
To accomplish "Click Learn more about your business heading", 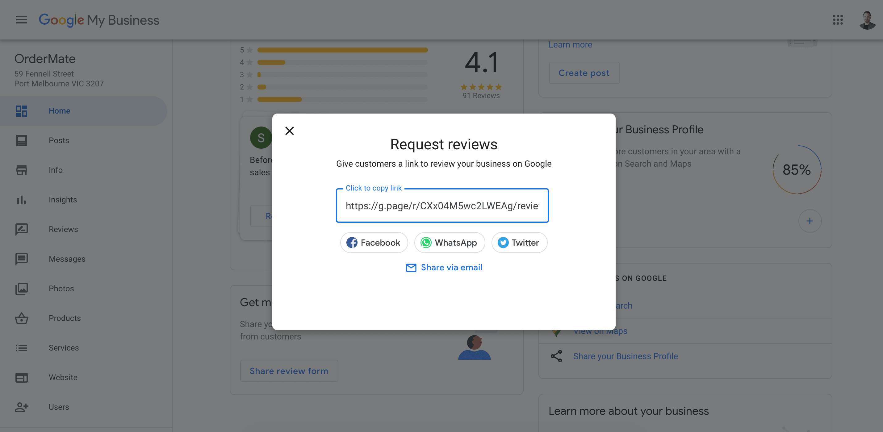I will 628,411.
